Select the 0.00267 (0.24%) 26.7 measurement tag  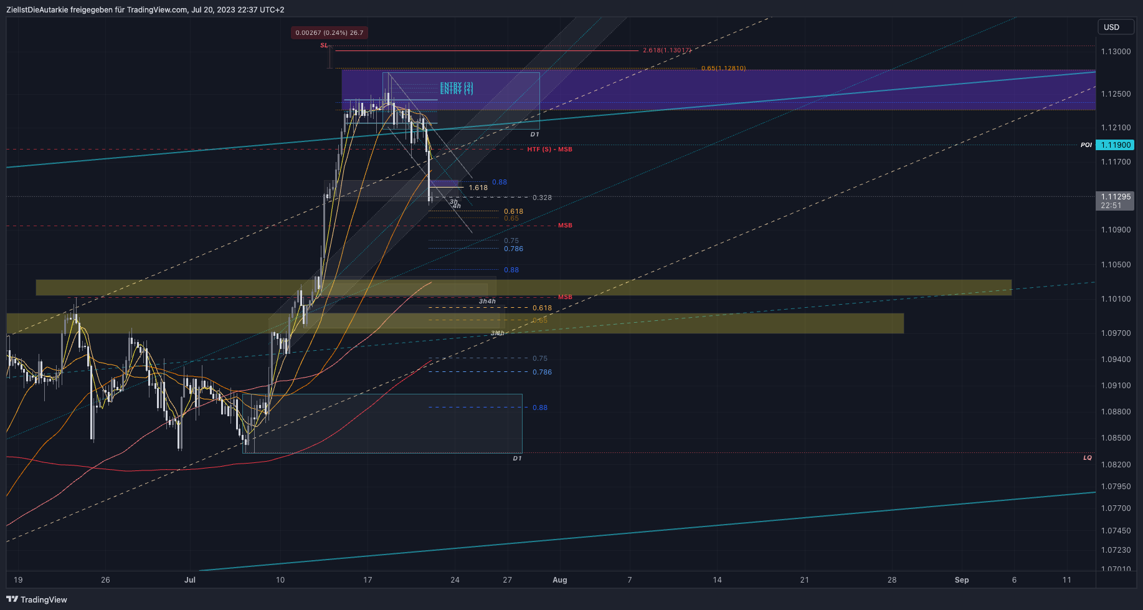click(330, 32)
